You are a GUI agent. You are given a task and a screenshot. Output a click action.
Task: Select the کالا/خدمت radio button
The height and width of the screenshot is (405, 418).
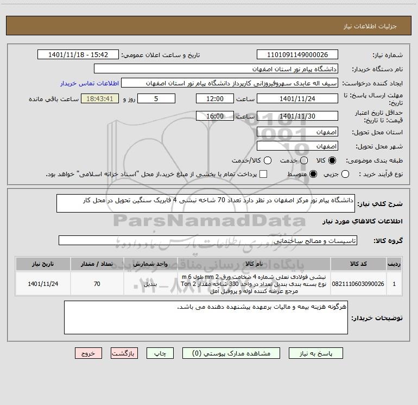tap(268, 160)
